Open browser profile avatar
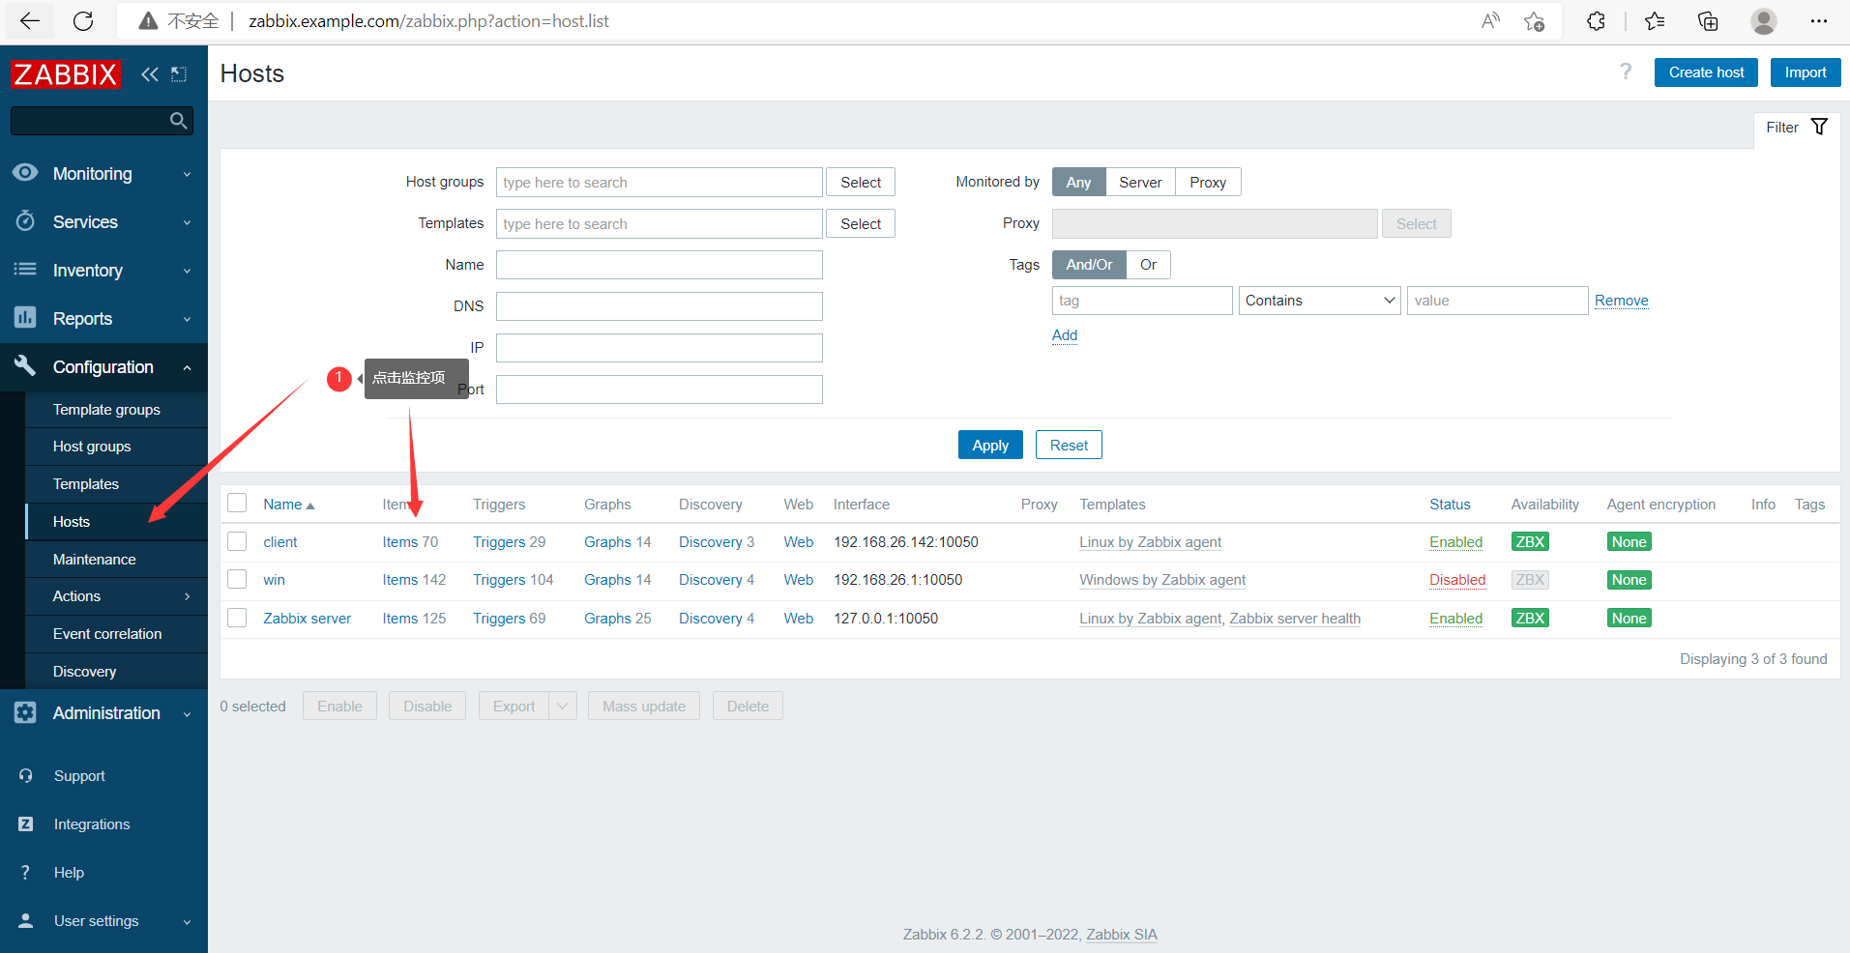 coord(1764,21)
